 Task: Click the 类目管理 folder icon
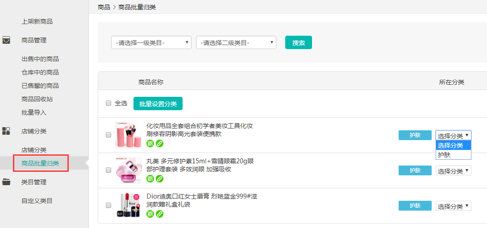[x=6, y=182]
